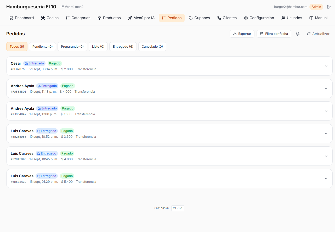Click the Usuarios people icon
The height and width of the screenshot is (232, 335).
[283, 18]
